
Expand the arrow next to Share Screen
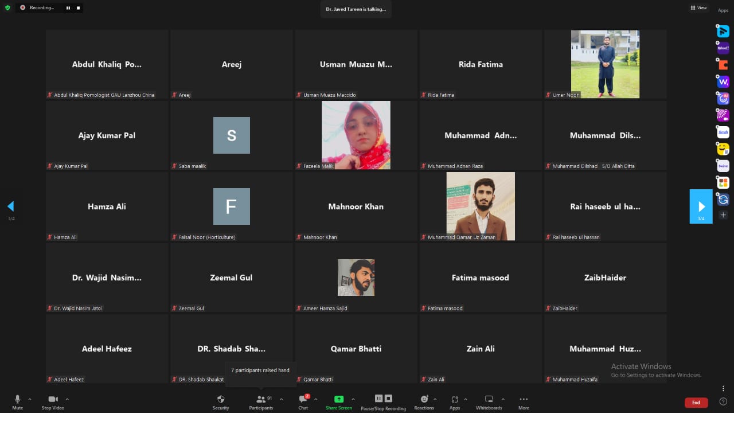point(353,399)
